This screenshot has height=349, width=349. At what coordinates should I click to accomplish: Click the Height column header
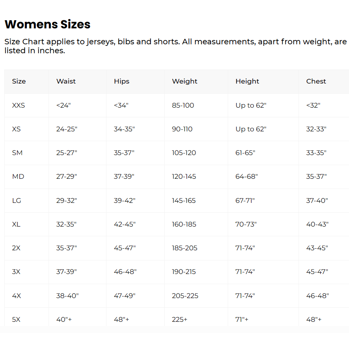pyautogui.click(x=247, y=81)
